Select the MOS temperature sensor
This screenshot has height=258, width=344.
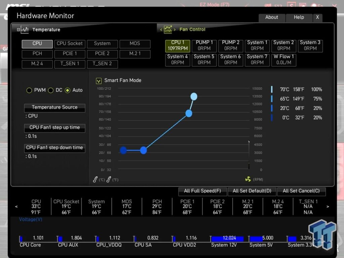point(135,44)
